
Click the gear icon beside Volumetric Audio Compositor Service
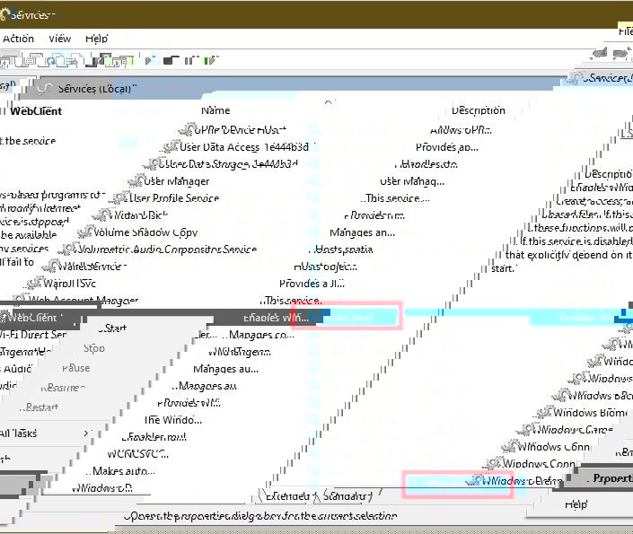69,249
